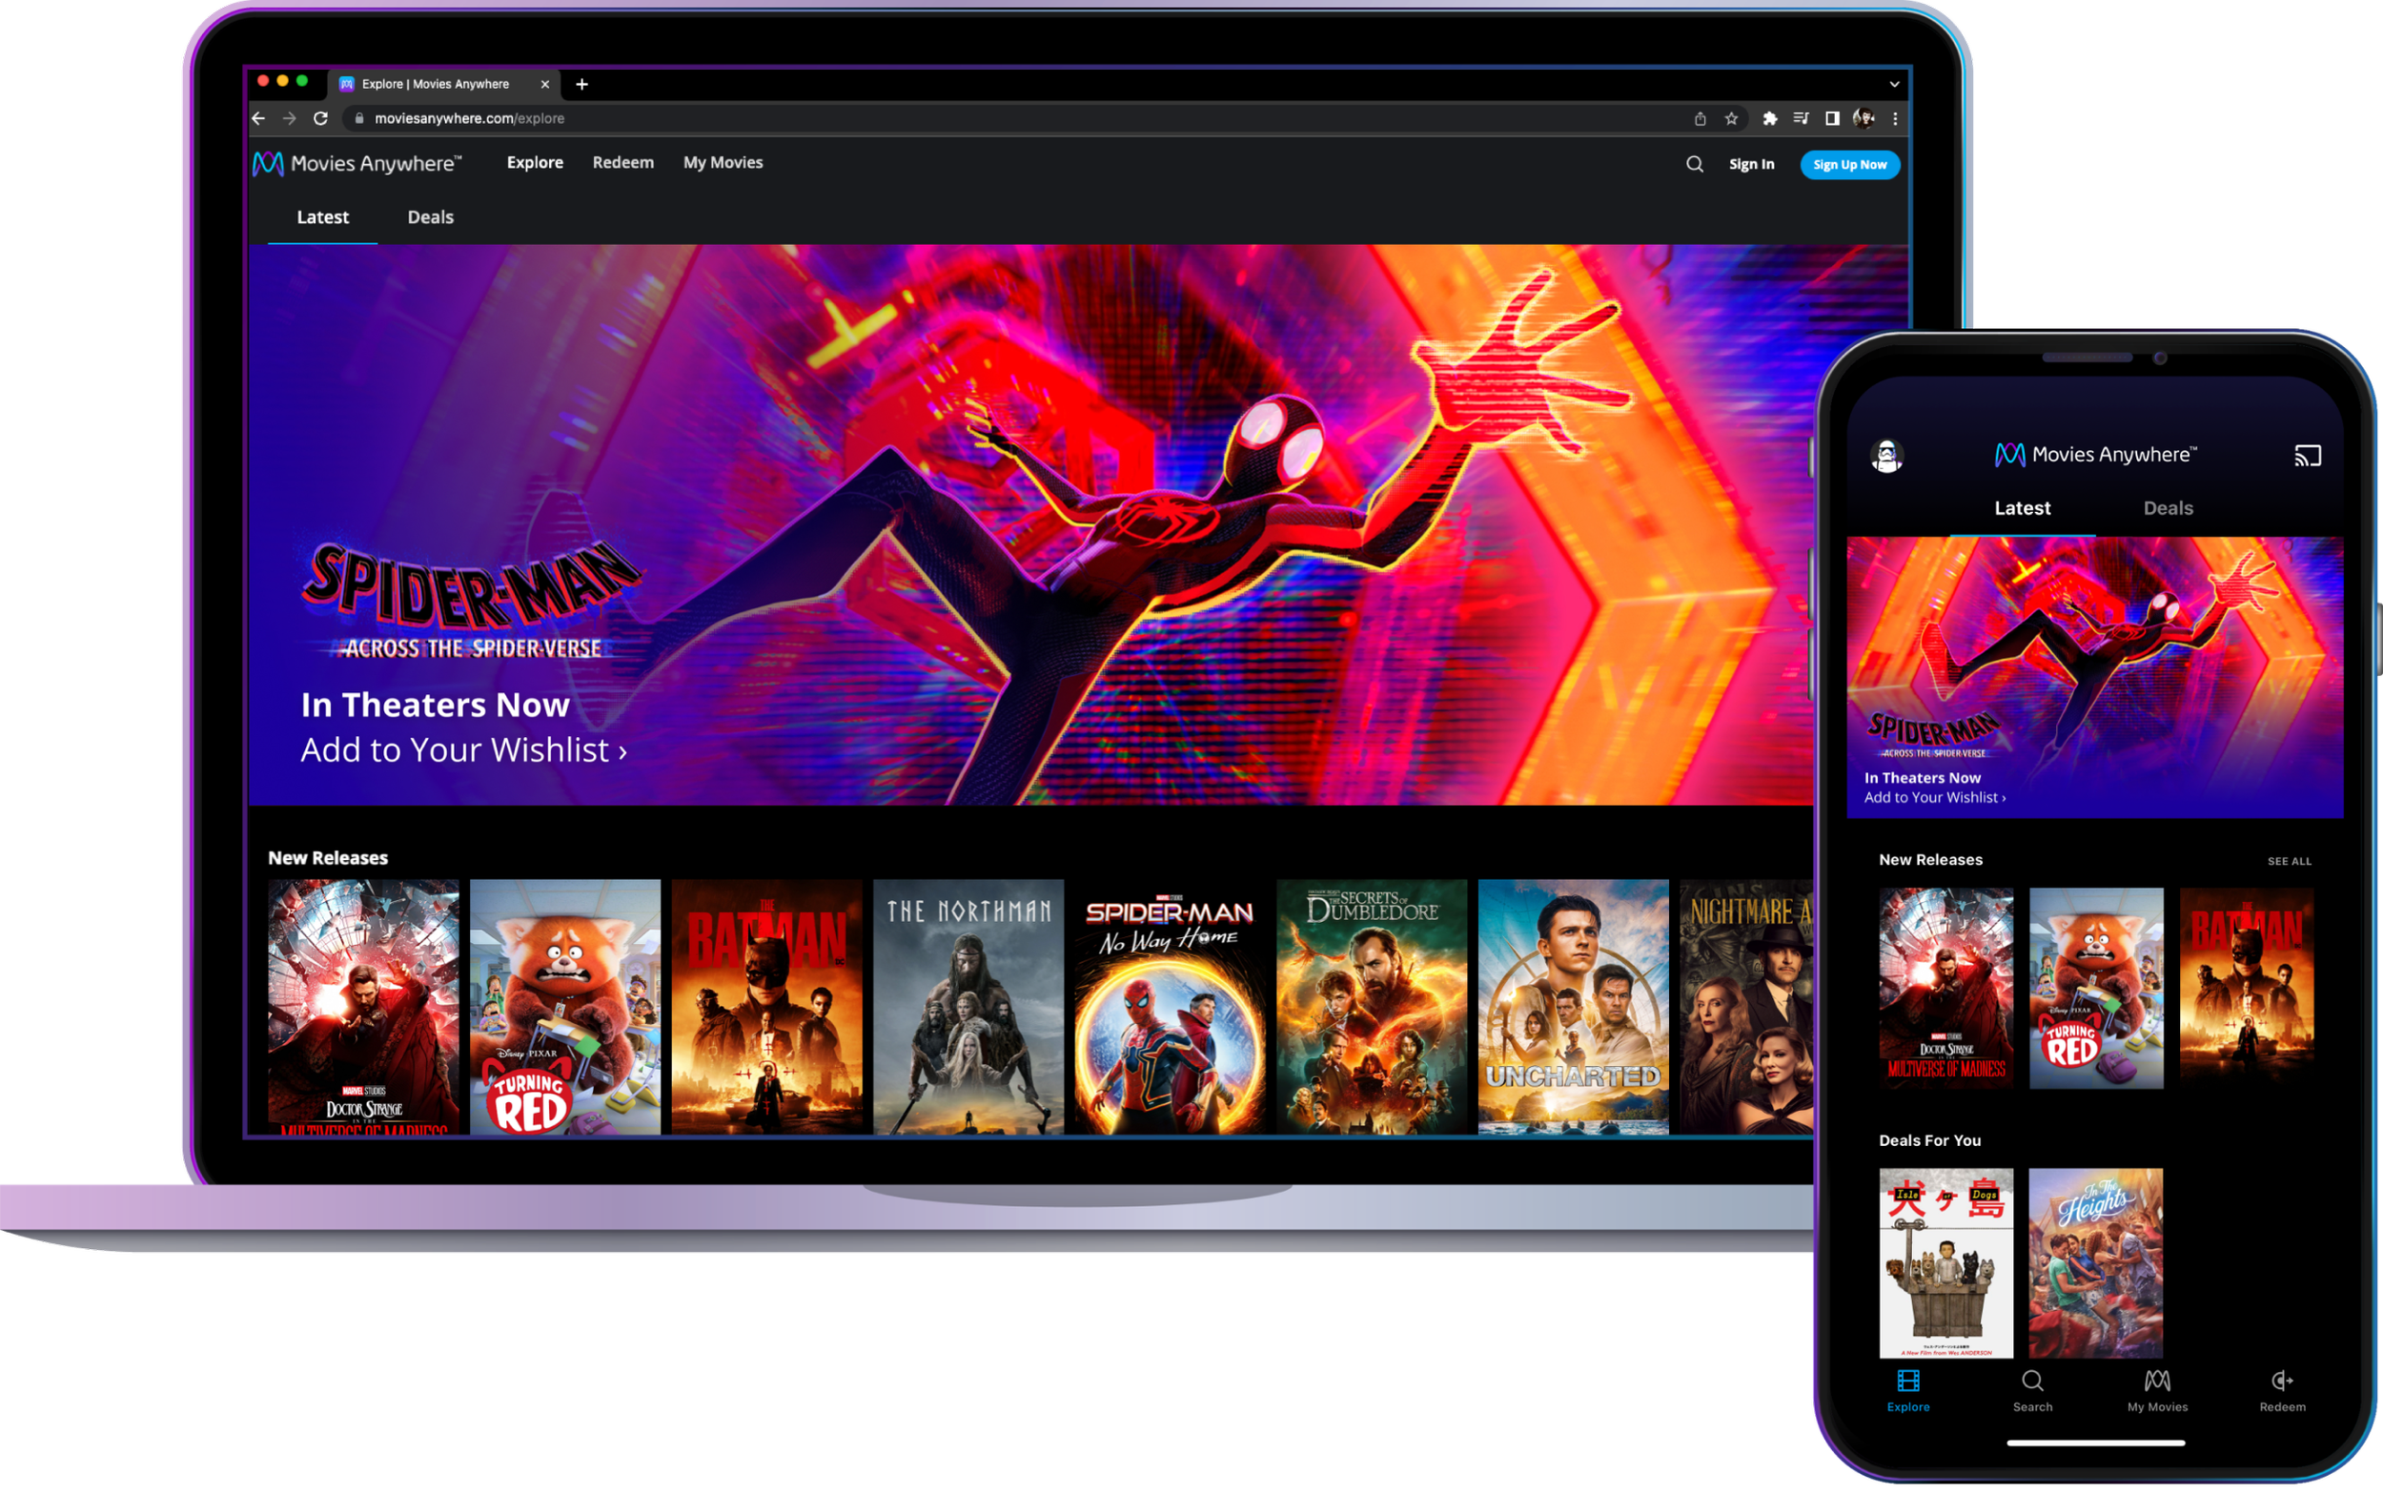
Task: Open Chrome three-dot menu
Action: coord(1895,118)
